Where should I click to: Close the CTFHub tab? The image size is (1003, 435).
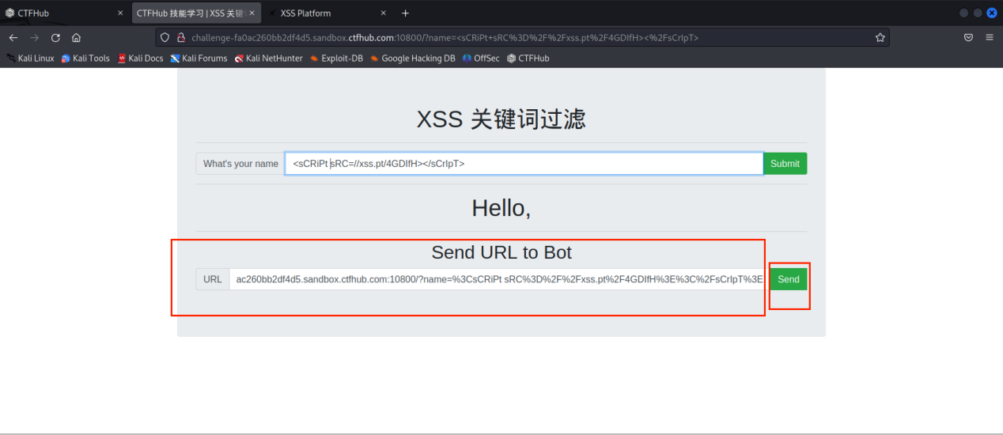(120, 13)
